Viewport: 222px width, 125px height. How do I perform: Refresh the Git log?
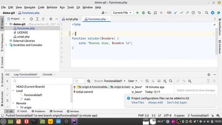click(x=147, y=81)
